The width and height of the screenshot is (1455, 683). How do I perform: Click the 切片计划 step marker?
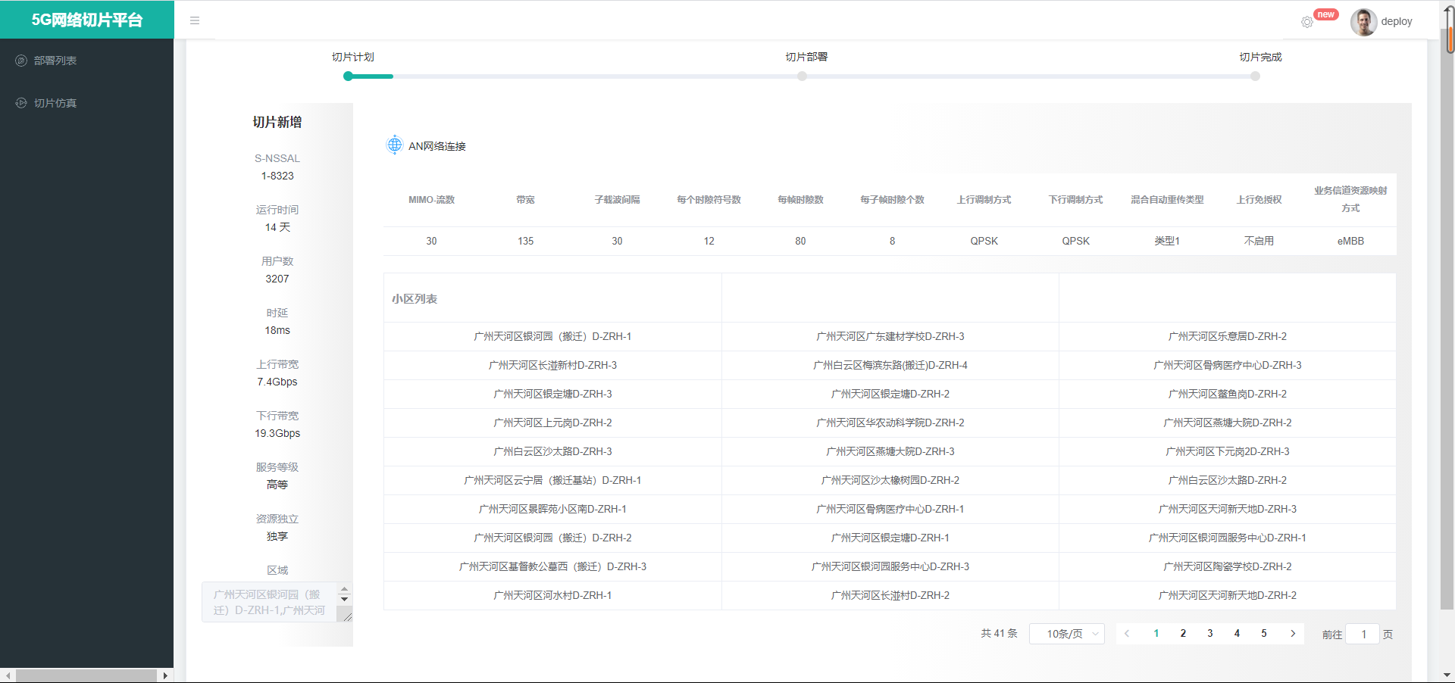click(x=348, y=76)
